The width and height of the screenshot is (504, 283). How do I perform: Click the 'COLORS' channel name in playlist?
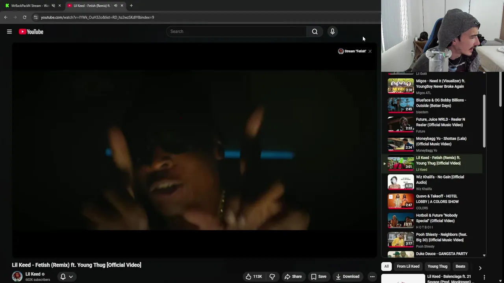[x=422, y=208]
